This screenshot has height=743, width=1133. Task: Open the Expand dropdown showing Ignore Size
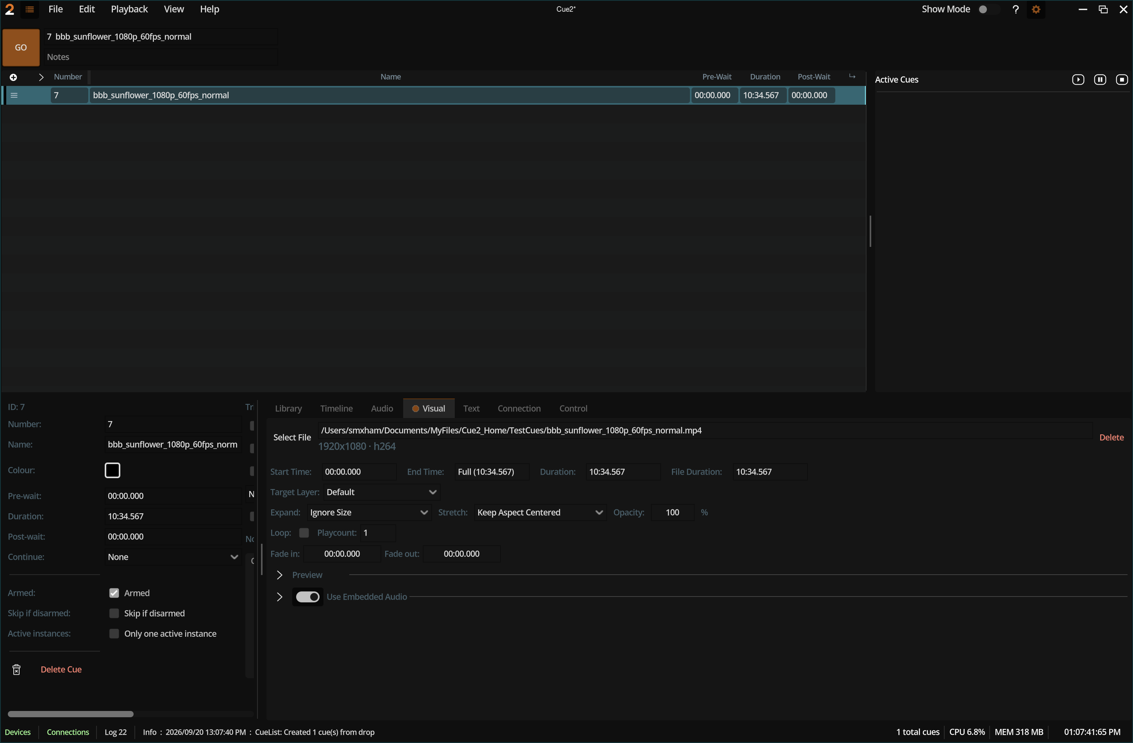pyautogui.click(x=369, y=513)
